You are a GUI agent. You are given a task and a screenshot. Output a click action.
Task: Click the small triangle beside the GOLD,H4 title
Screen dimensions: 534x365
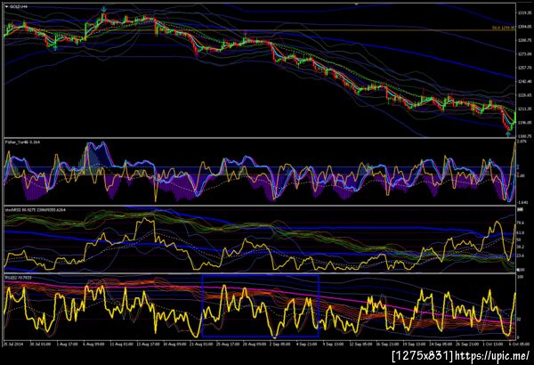[x=7, y=6]
